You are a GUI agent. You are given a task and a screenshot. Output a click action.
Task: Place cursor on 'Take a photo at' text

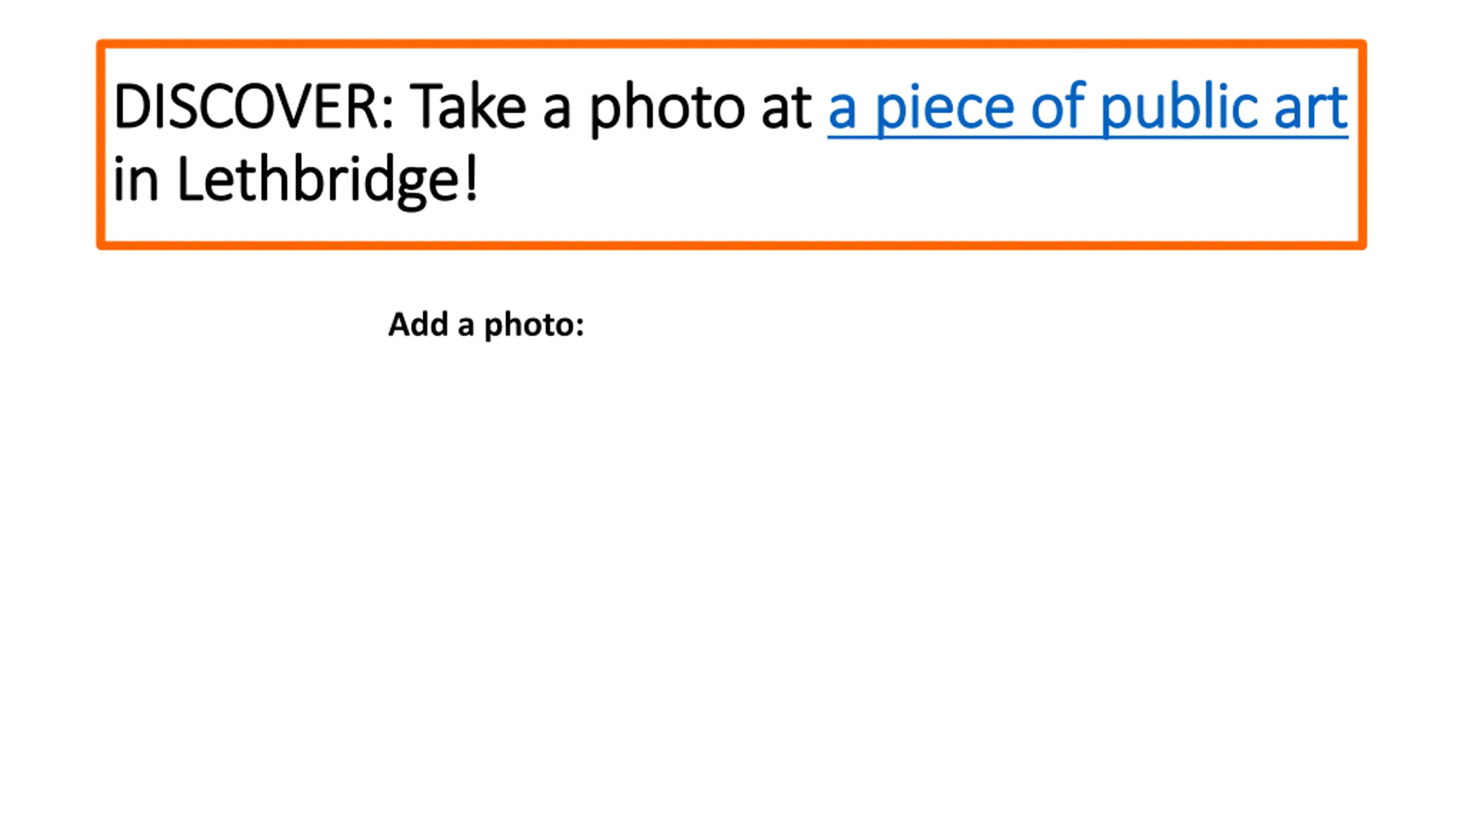[611, 107]
